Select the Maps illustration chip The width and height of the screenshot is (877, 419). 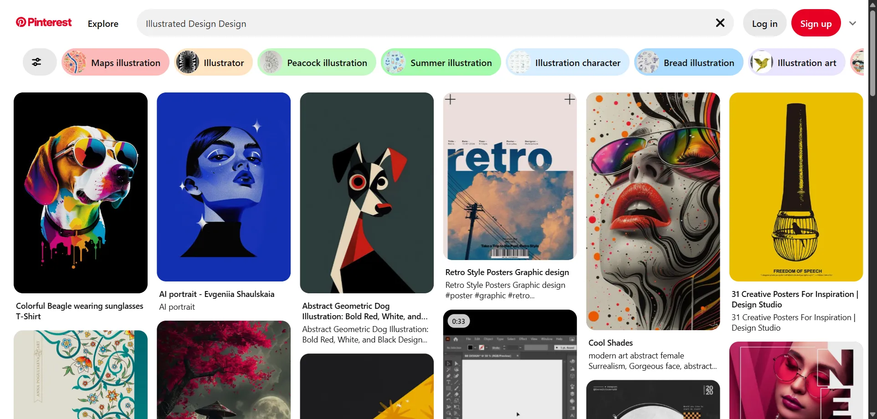(x=115, y=62)
